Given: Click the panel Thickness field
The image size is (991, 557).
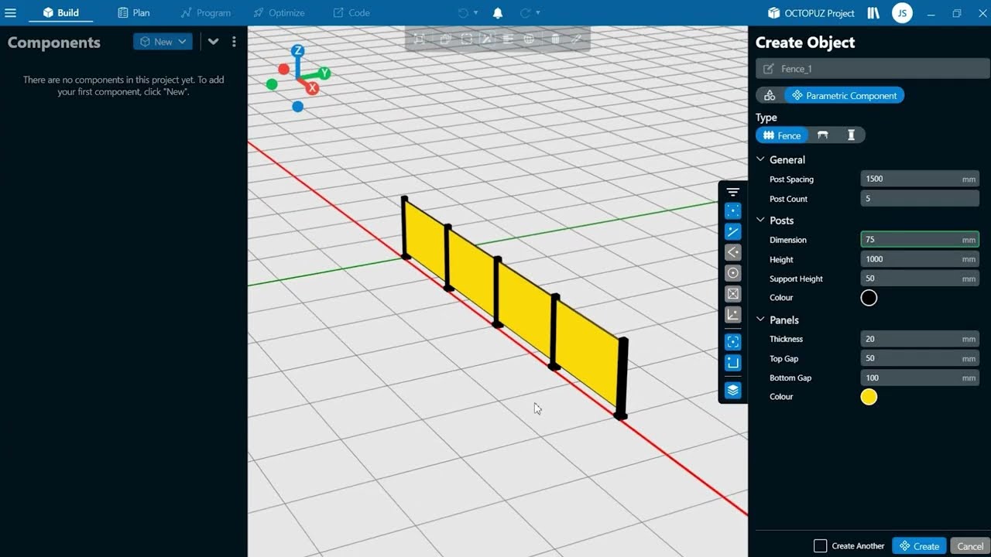Looking at the screenshot, I should point(920,339).
